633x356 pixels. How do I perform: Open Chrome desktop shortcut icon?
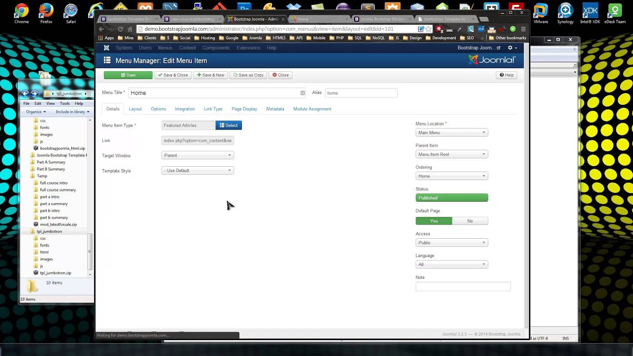(21, 13)
